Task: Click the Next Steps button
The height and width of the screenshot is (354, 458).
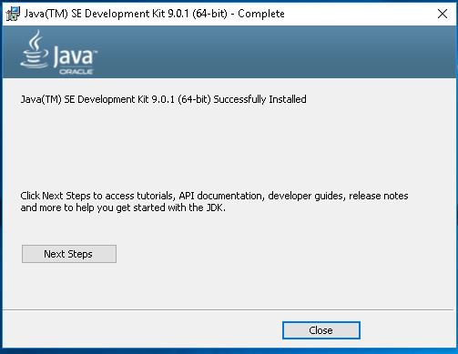Action: (69, 254)
